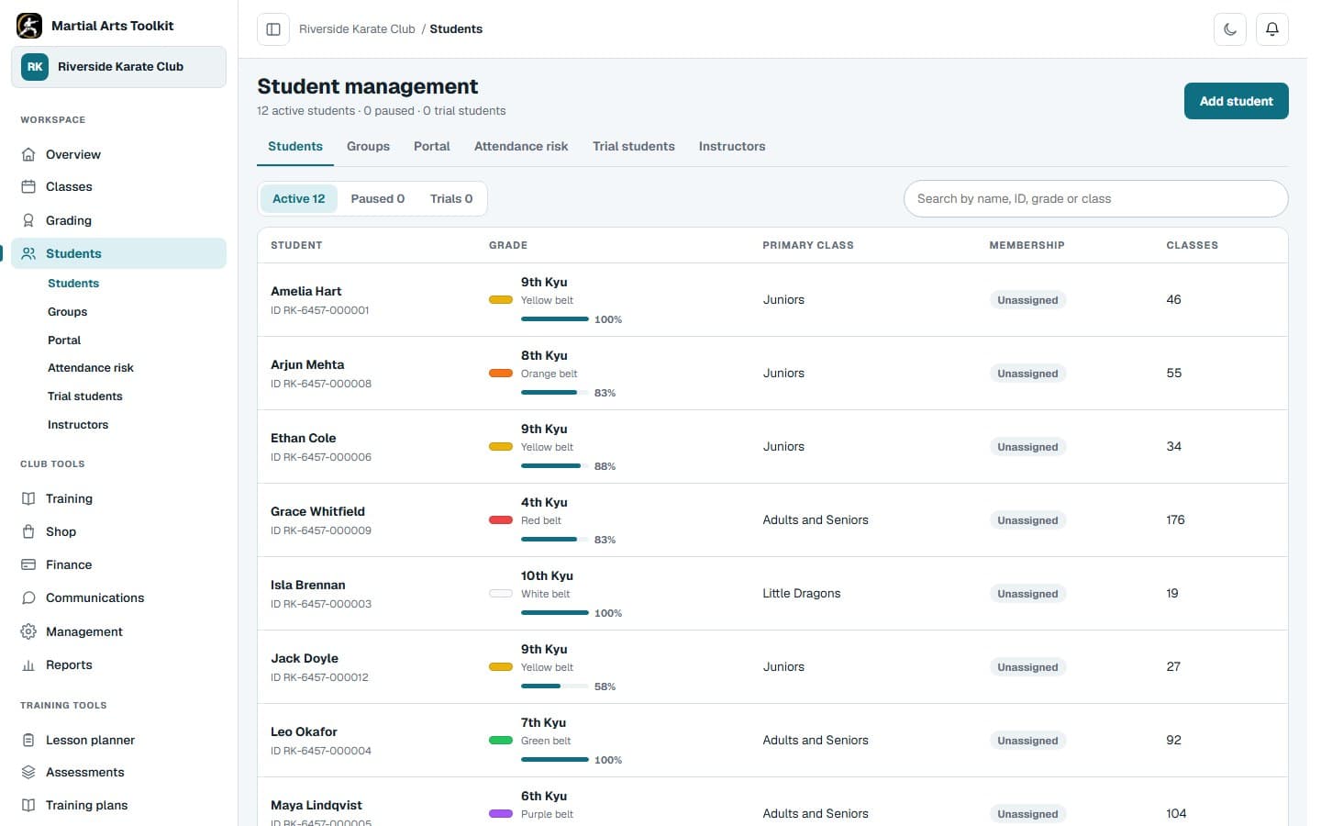Viewport: 1321px width, 826px height.
Task: Click the Classes calendar icon
Action: 28,186
